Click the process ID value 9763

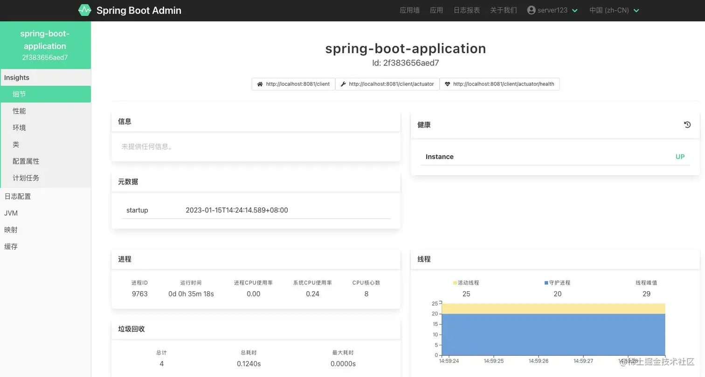(x=140, y=294)
